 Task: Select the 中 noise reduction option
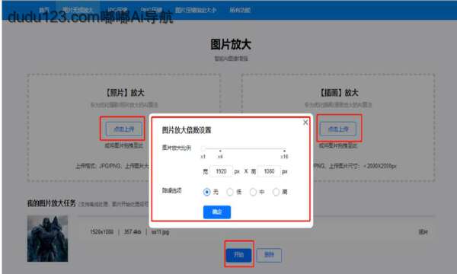(253, 192)
